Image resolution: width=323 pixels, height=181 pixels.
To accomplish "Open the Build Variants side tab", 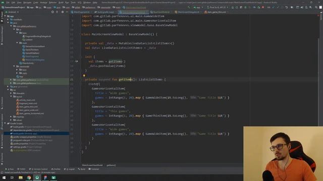I will pyautogui.click(x=2, y=142).
